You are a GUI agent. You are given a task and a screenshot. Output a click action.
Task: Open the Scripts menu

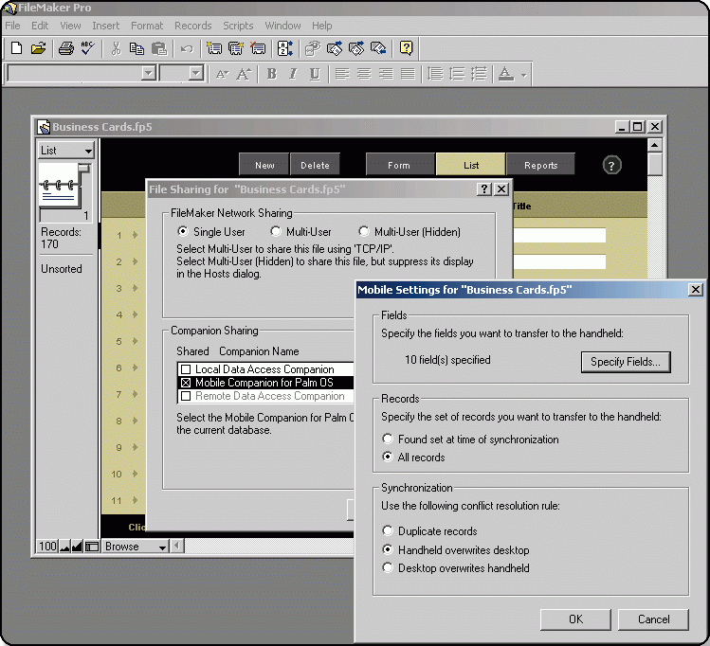tap(238, 26)
